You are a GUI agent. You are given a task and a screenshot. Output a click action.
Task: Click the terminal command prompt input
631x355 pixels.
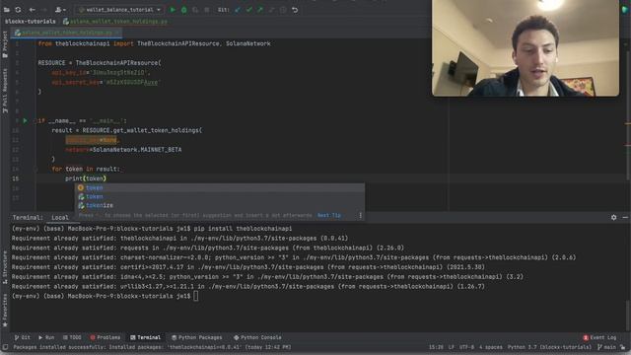pos(196,296)
